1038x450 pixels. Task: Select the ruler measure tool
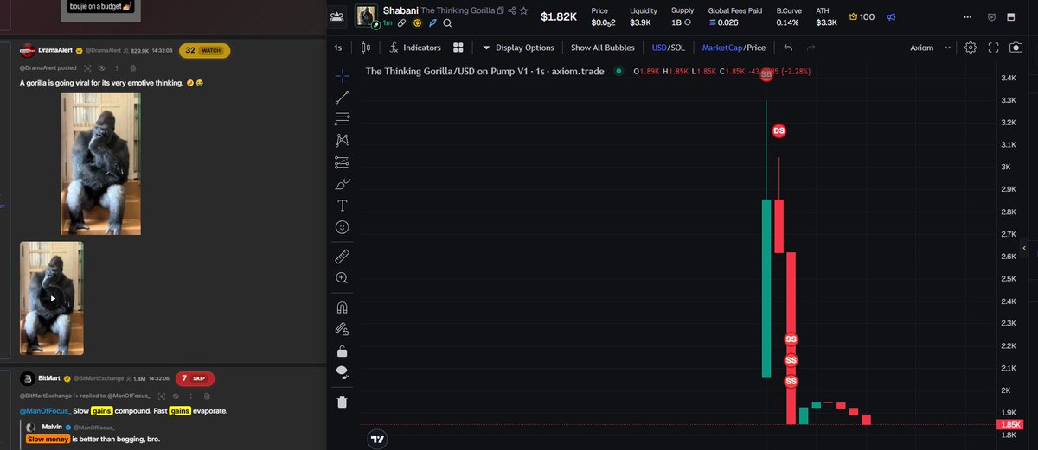342,256
